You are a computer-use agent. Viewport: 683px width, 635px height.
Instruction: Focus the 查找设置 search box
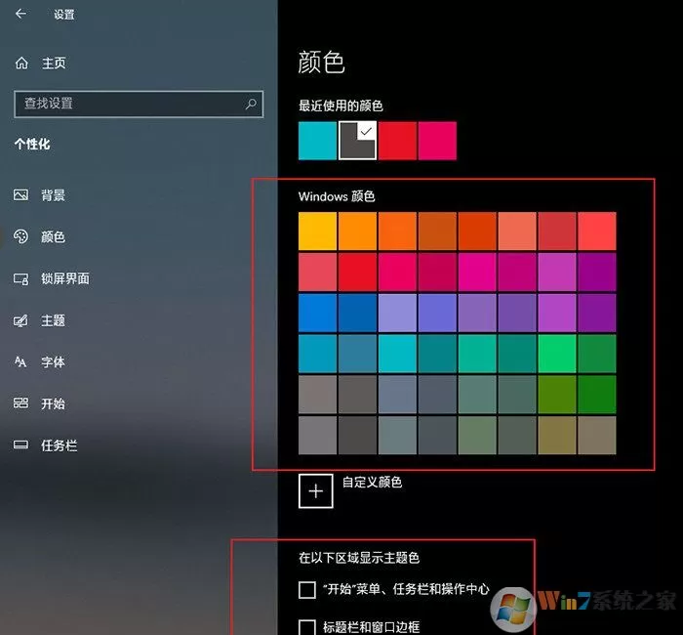(x=139, y=104)
